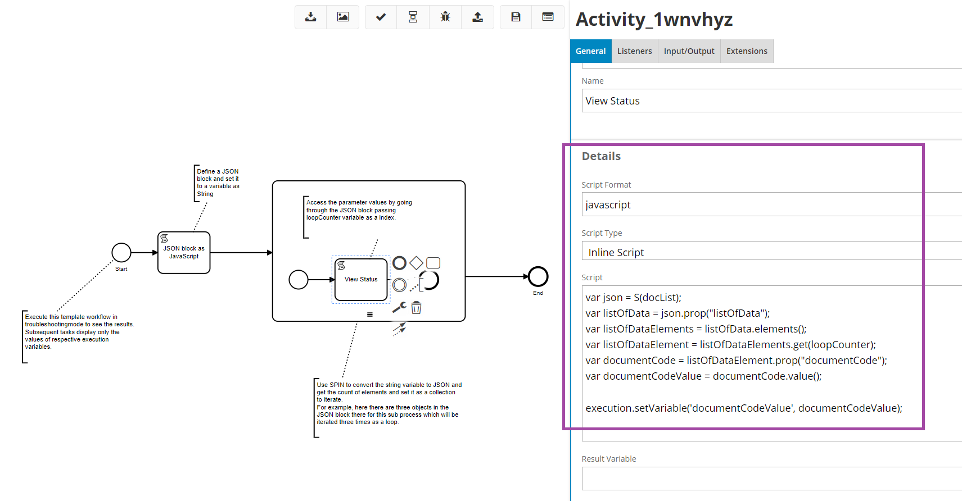Click the download diagram toolbar icon

click(310, 17)
